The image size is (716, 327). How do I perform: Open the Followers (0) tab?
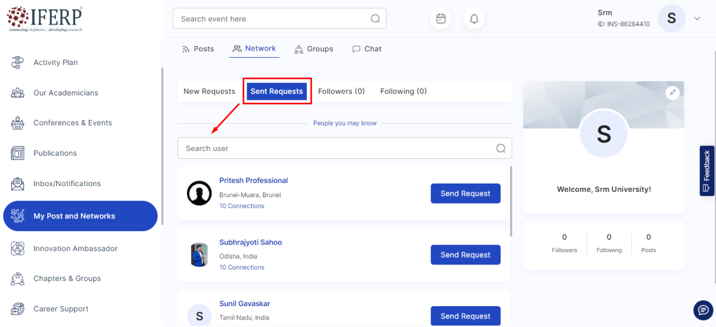click(341, 91)
